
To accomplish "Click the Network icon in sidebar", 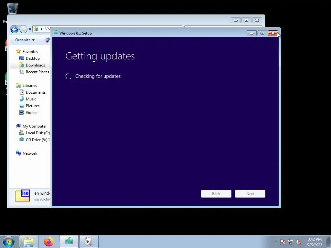I will 18,153.
